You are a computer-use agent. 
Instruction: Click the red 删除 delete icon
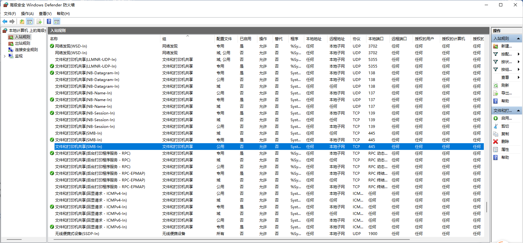pos(496,142)
